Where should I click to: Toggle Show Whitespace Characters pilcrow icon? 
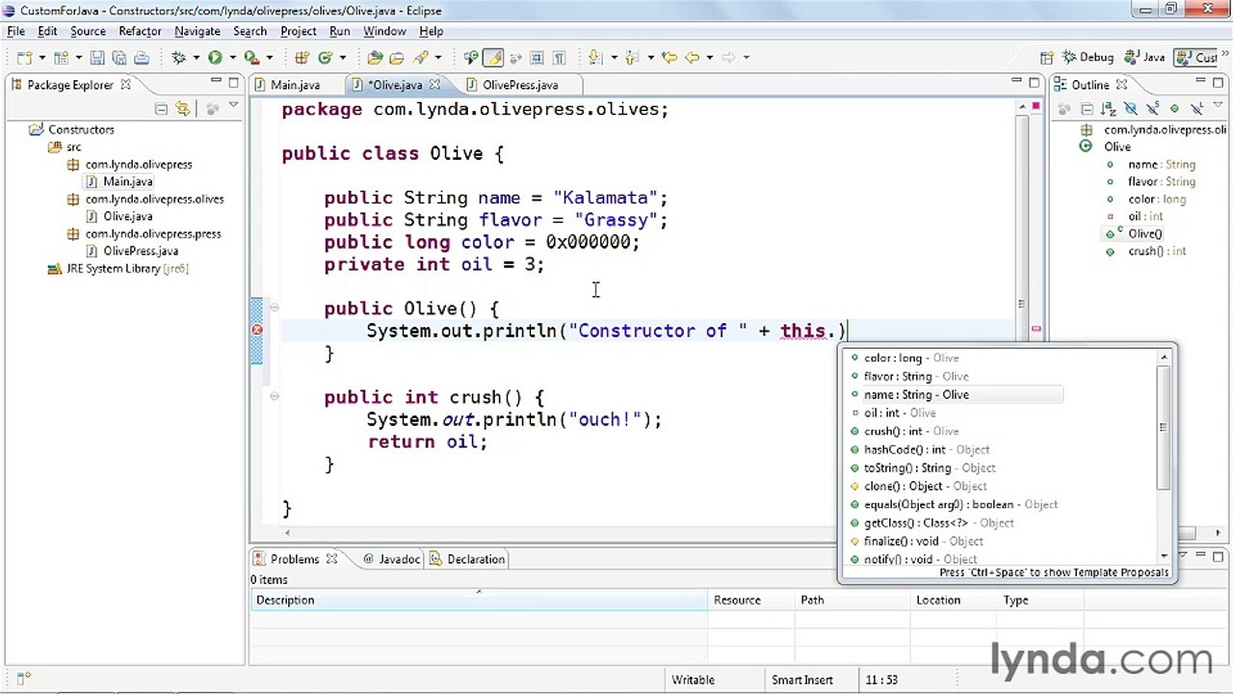(559, 58)
